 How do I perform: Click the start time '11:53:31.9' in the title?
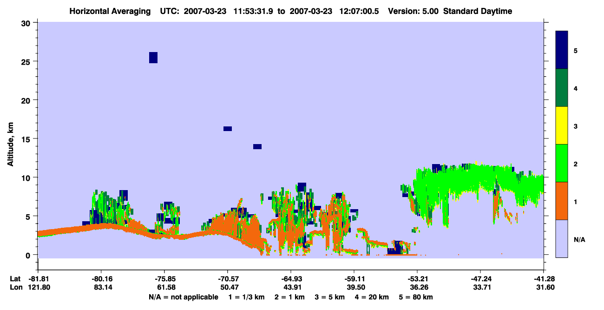click(254, 11)
